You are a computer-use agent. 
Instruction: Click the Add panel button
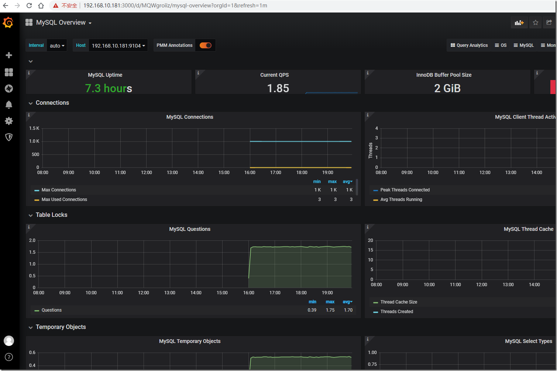519,22
